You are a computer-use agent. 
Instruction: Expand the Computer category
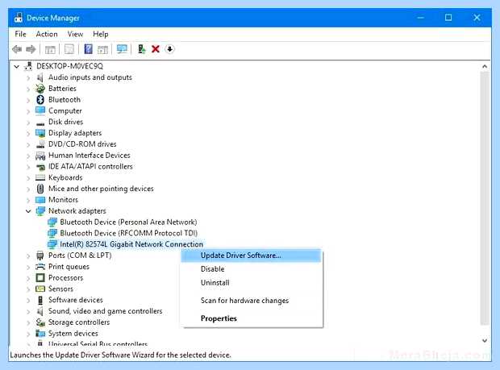tap(28, 111)
